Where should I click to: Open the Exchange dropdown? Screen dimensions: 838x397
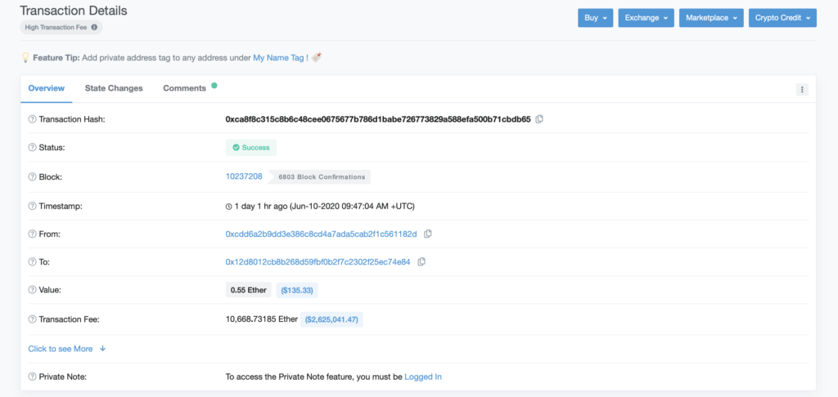pyautogui.click(x=647, y=18)
